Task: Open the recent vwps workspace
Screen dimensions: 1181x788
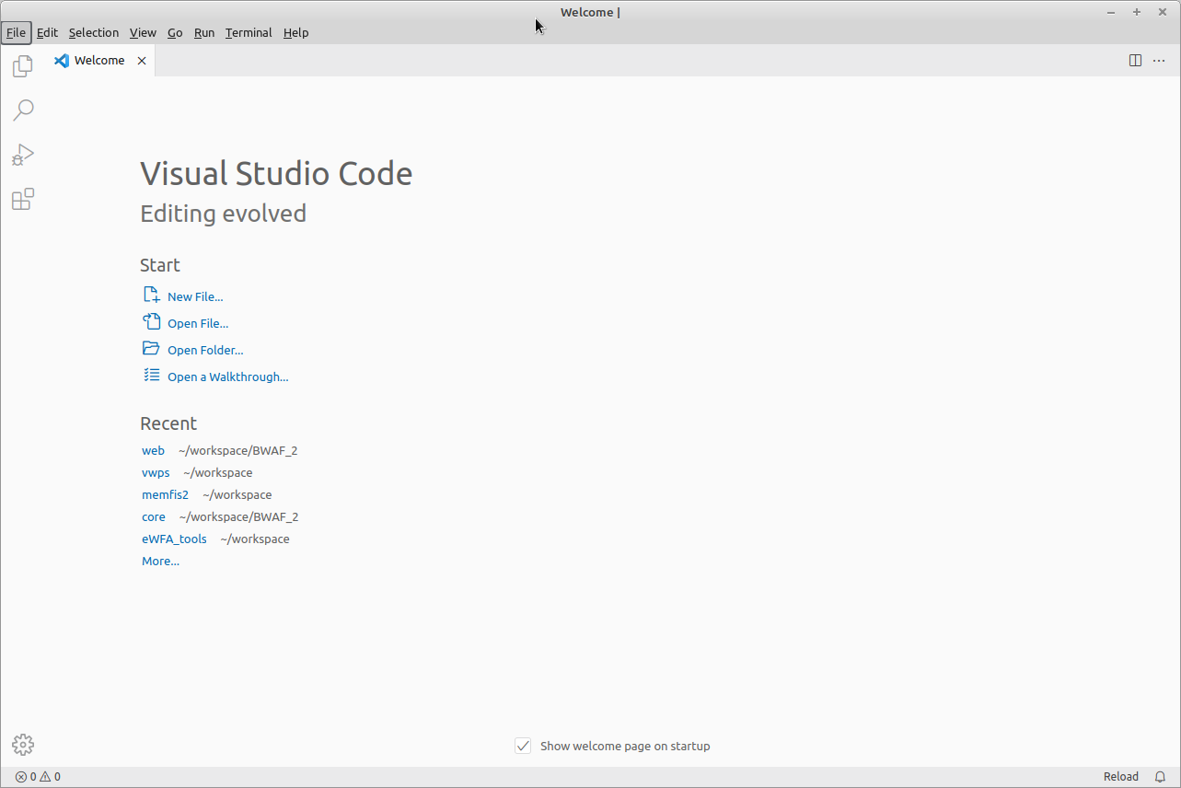Action: 156,472
